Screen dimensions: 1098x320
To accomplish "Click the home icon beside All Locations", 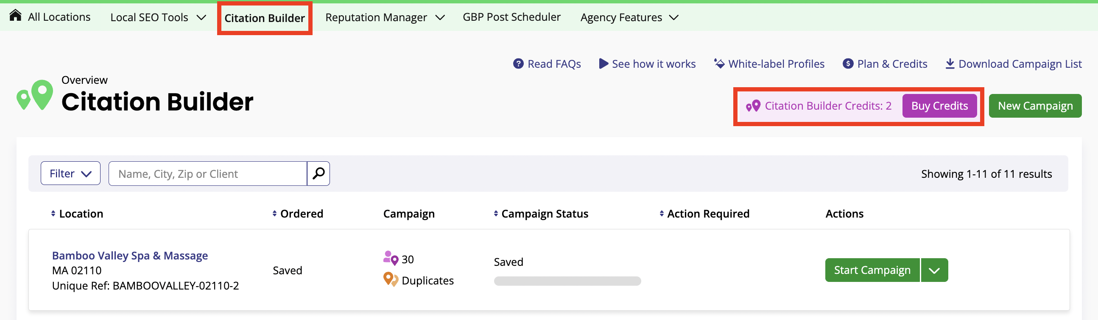I will [15, 15].
